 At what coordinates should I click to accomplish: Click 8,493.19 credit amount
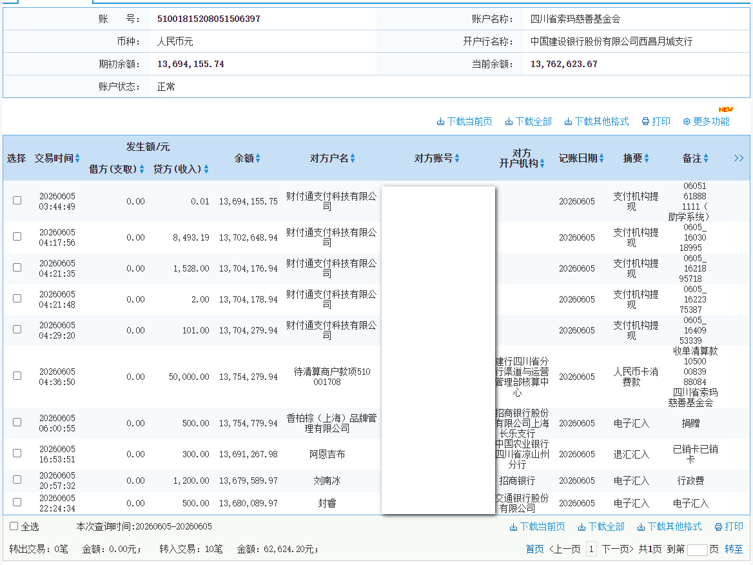click(x=191, y=237)
